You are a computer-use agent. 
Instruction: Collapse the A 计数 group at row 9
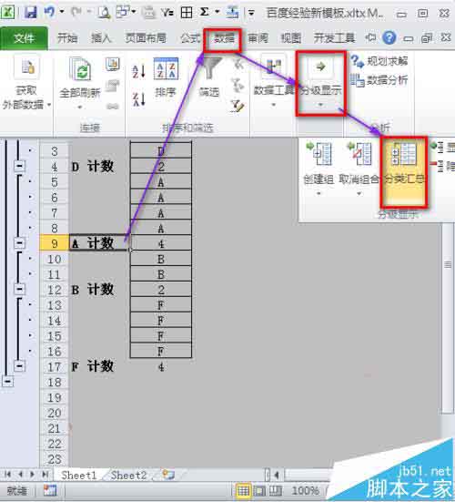(19, 243)
